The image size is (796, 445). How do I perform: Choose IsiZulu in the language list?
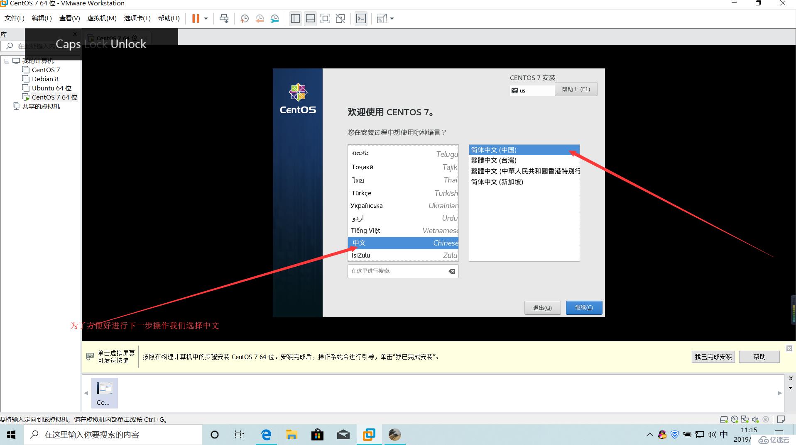[x=403, y=255]
